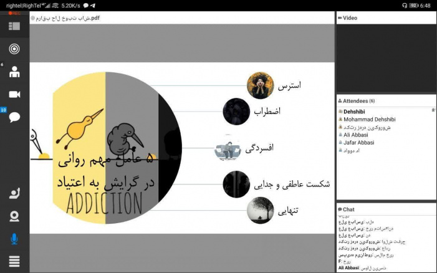Click the Ali Abbasi chat message
This screenshot has width=437, height=273.
click(x=362, y=268)
